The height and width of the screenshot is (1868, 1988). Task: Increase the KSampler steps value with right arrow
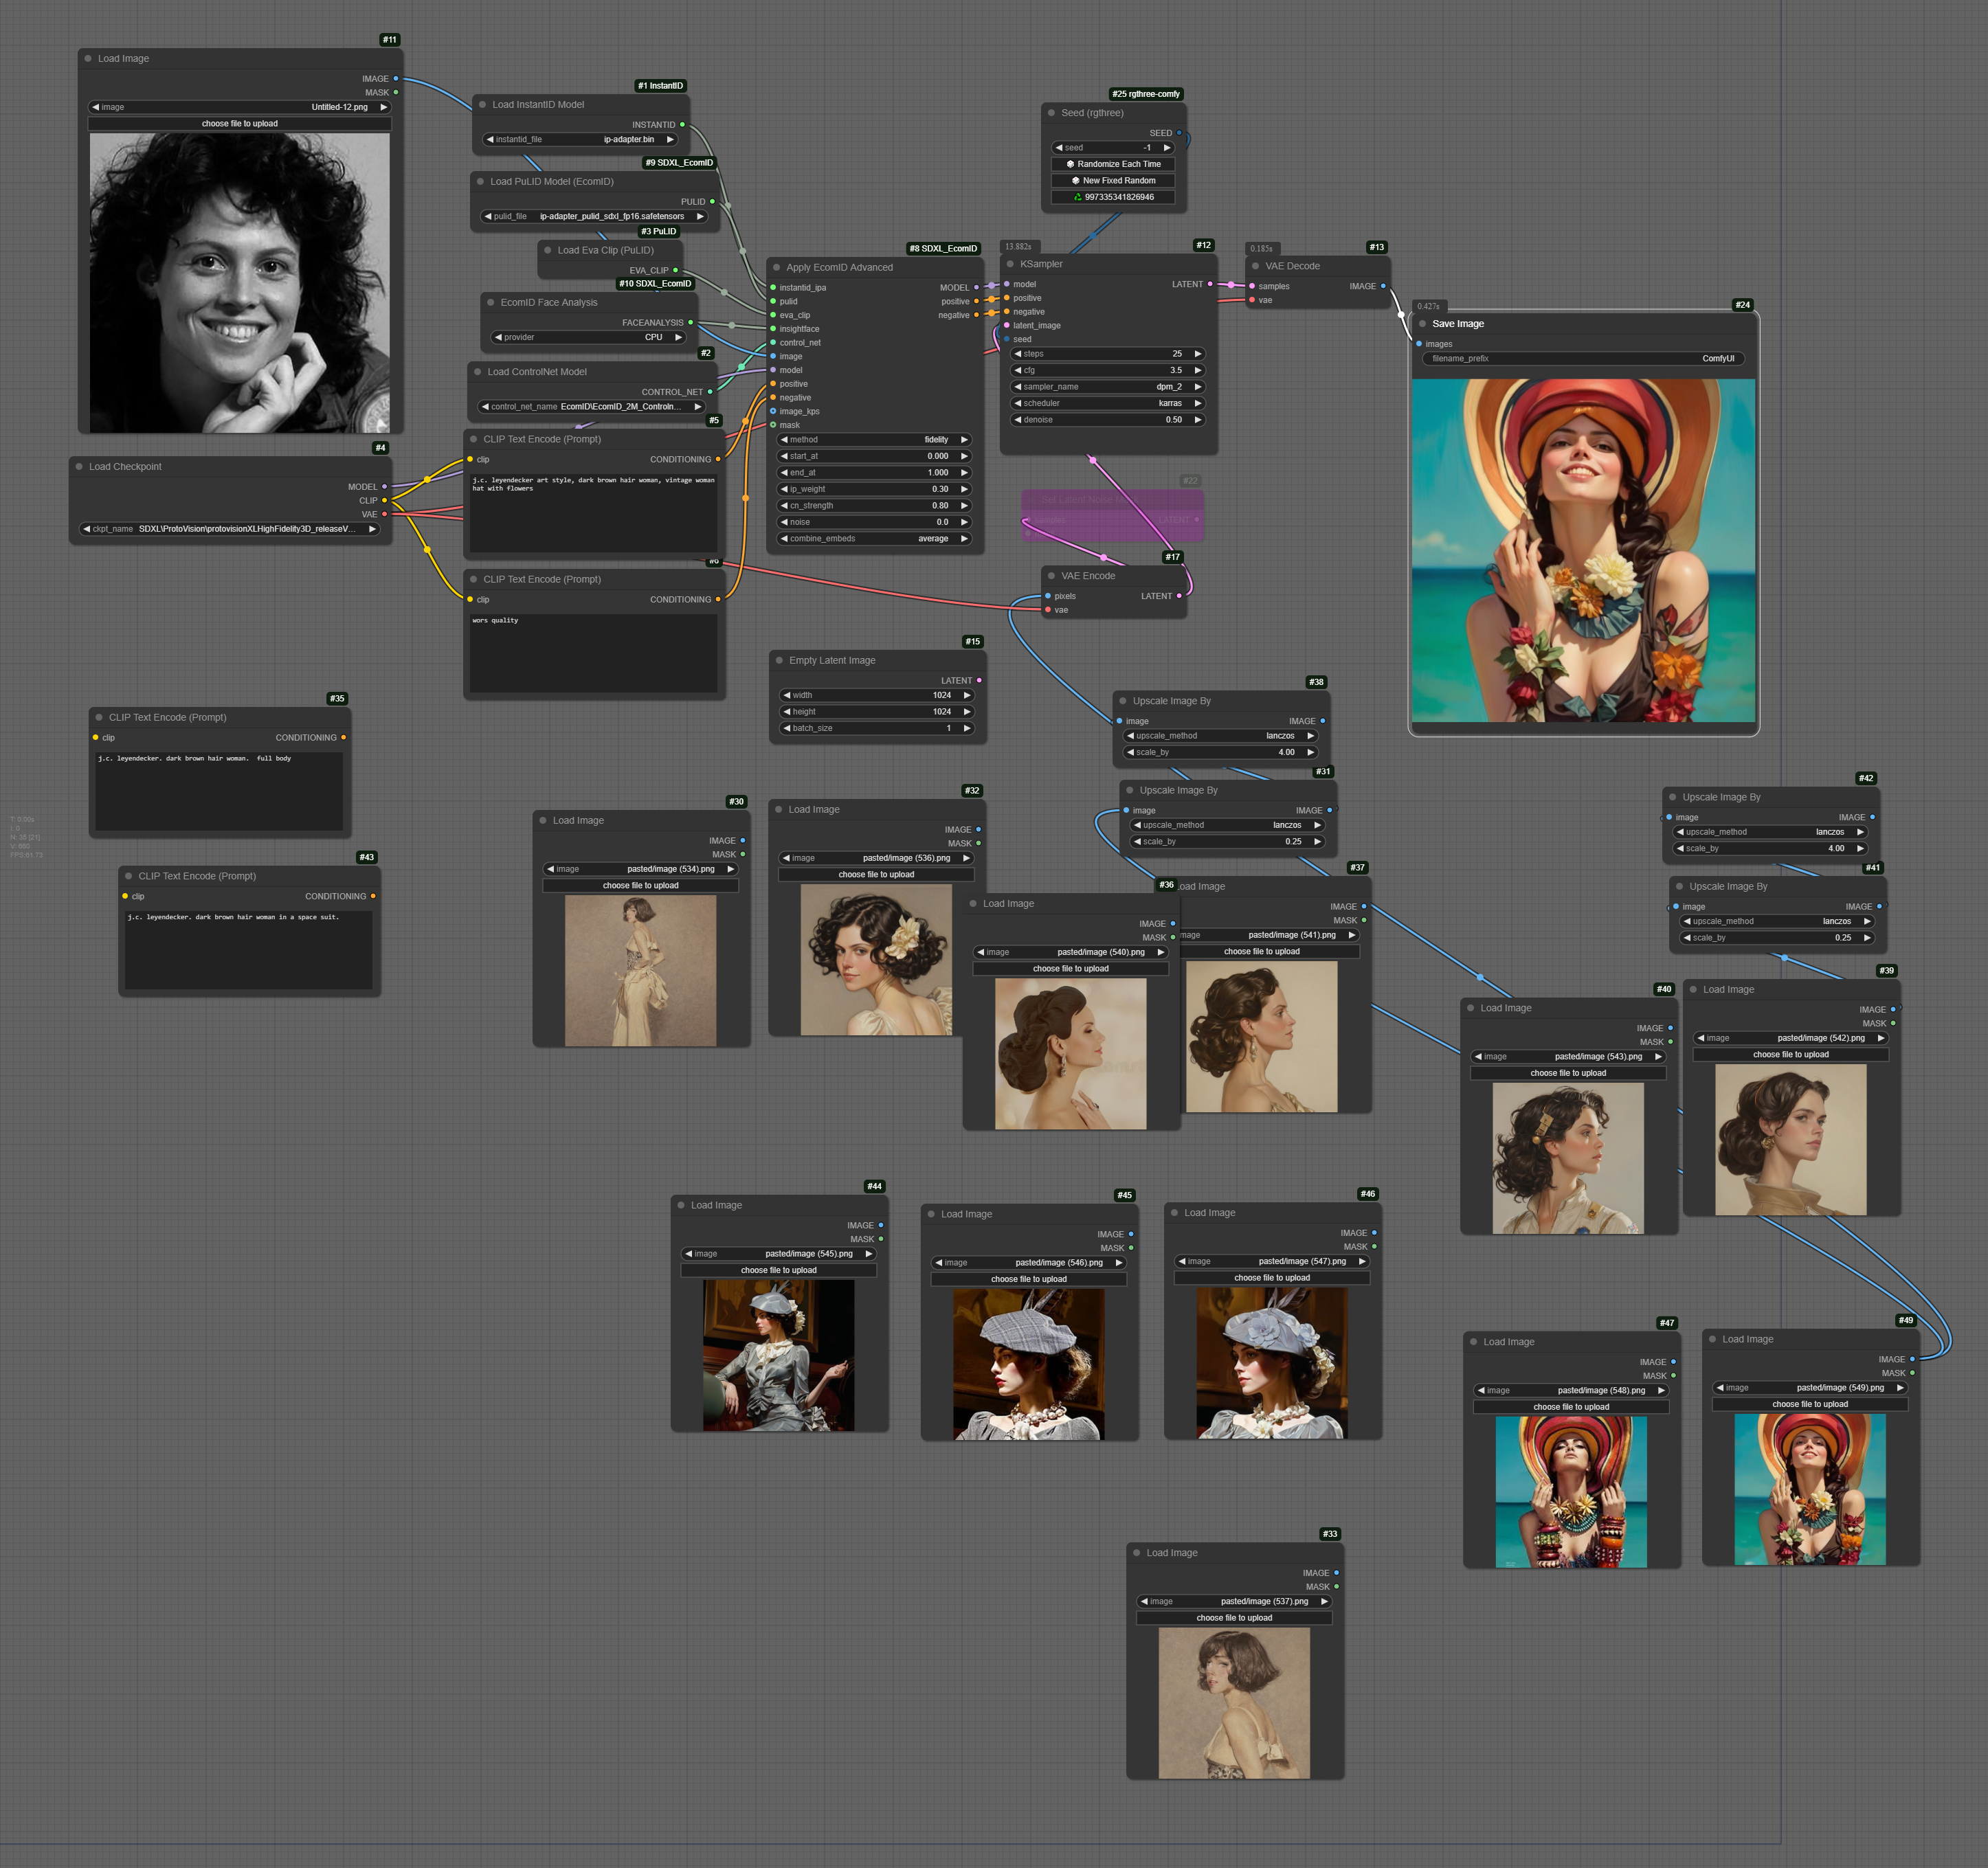1198,354
